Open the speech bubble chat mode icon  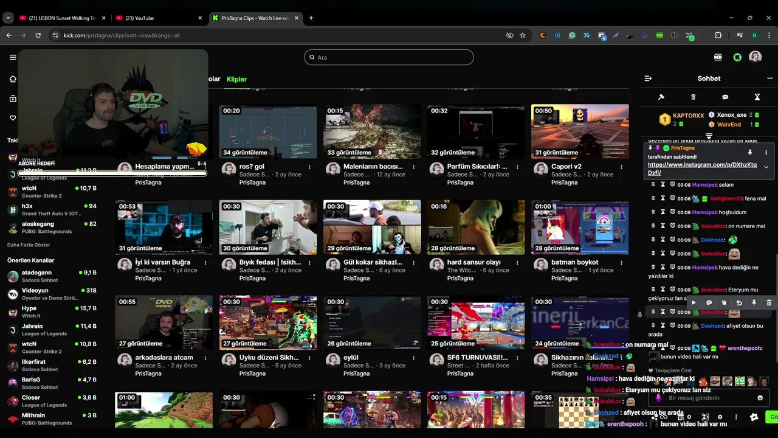coord(725,97)
